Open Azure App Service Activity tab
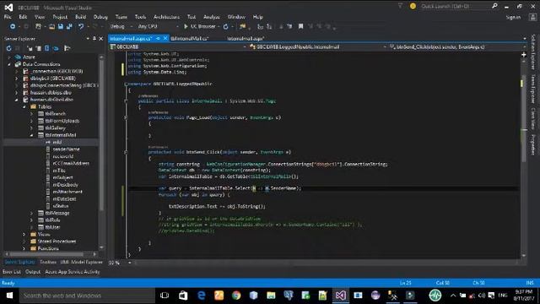The image size is (540, 304). tap(73, 272)
